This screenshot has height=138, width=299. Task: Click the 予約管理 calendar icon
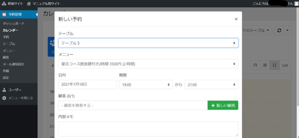pos(4,14)
